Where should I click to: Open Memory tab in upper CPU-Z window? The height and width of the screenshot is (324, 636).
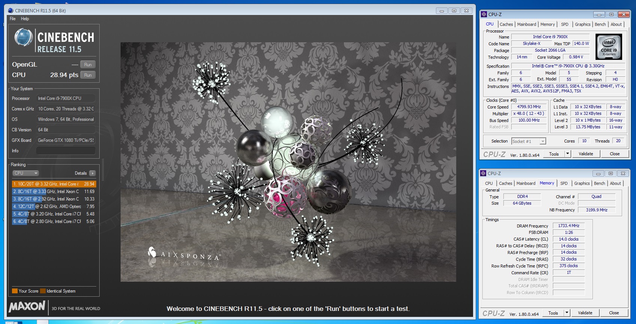click(x=548, y=24)
